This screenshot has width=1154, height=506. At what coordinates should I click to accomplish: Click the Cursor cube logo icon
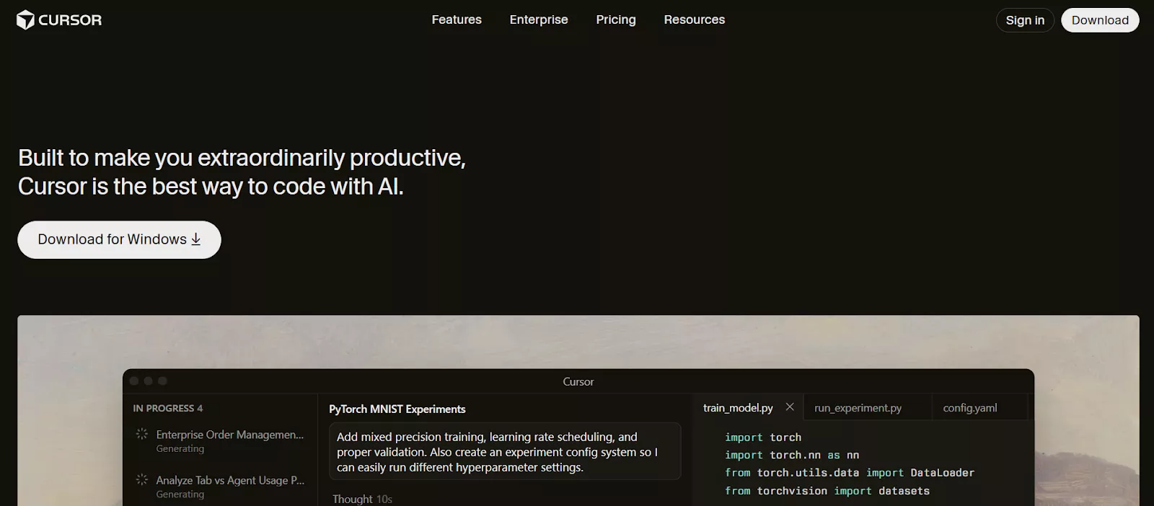click(25, 20)
